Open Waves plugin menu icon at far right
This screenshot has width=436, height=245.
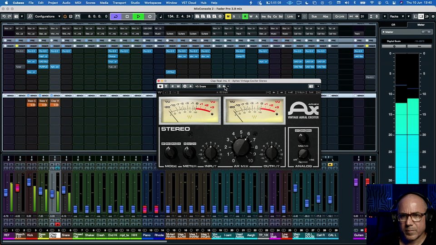(319, 92)
